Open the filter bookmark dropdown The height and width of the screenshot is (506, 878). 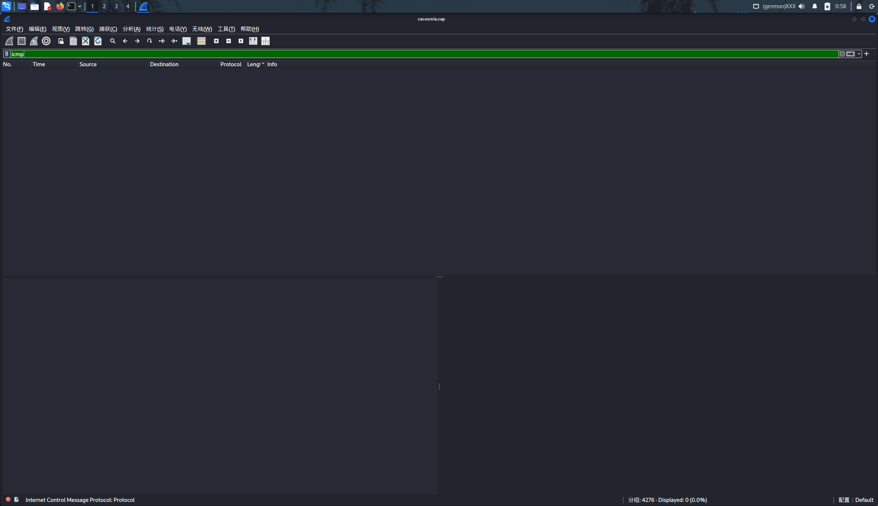pos(7,54)
